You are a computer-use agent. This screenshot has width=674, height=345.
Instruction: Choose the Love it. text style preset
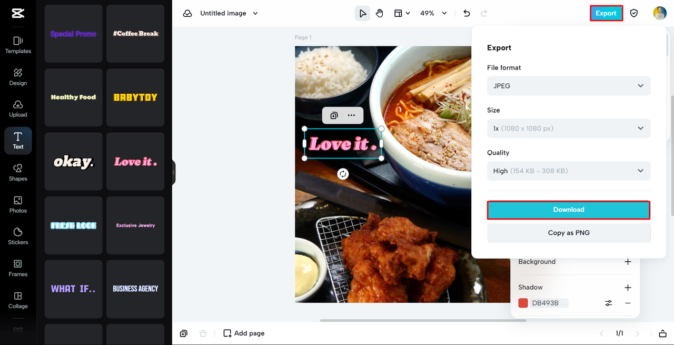pos(135,162)
